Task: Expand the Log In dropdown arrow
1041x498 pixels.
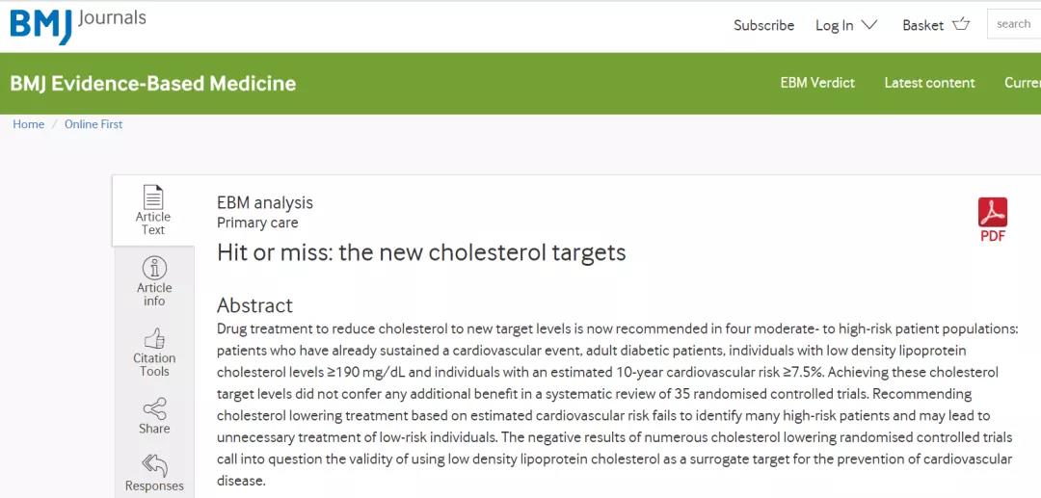Action: pos(869,24)
